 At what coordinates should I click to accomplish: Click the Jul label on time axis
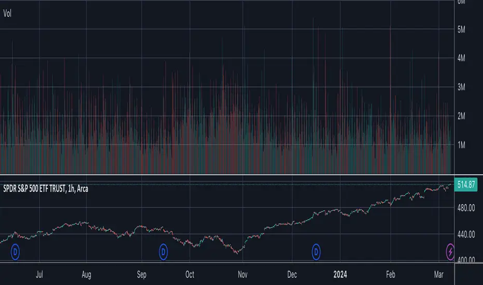pyautogui.click(x=39, y=274)
